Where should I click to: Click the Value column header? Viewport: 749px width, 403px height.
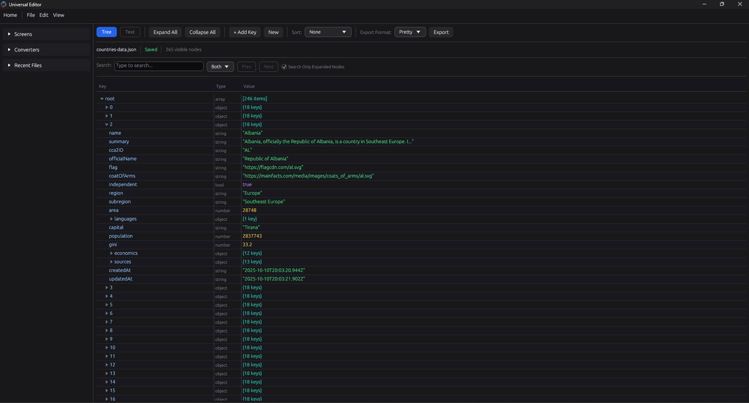(249, 86)
